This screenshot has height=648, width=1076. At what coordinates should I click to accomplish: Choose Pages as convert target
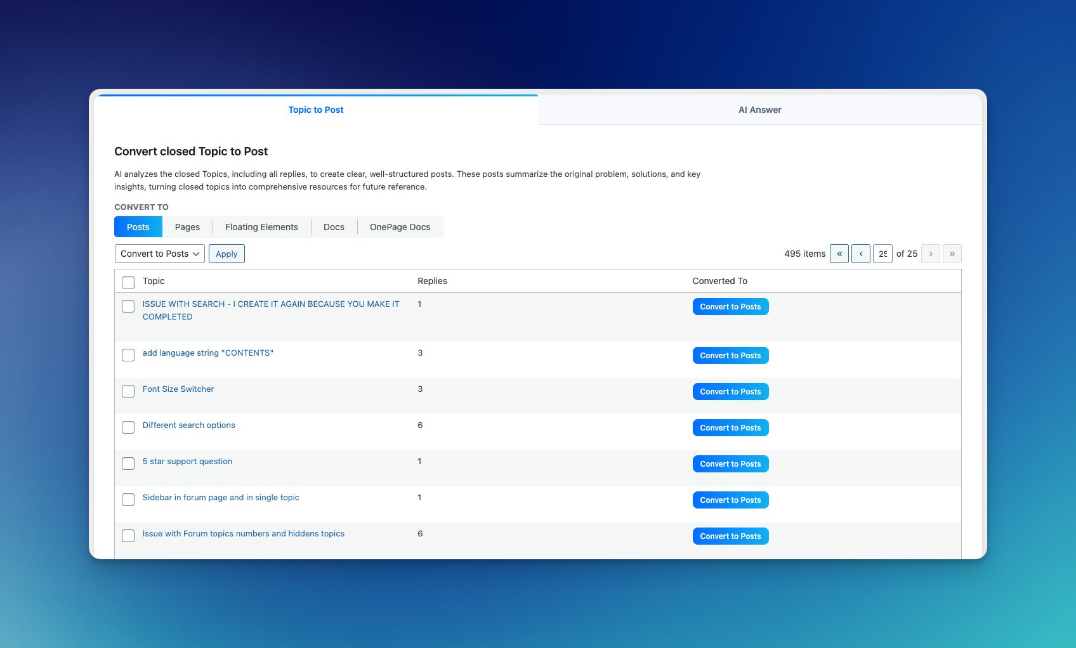coord(187,227)
